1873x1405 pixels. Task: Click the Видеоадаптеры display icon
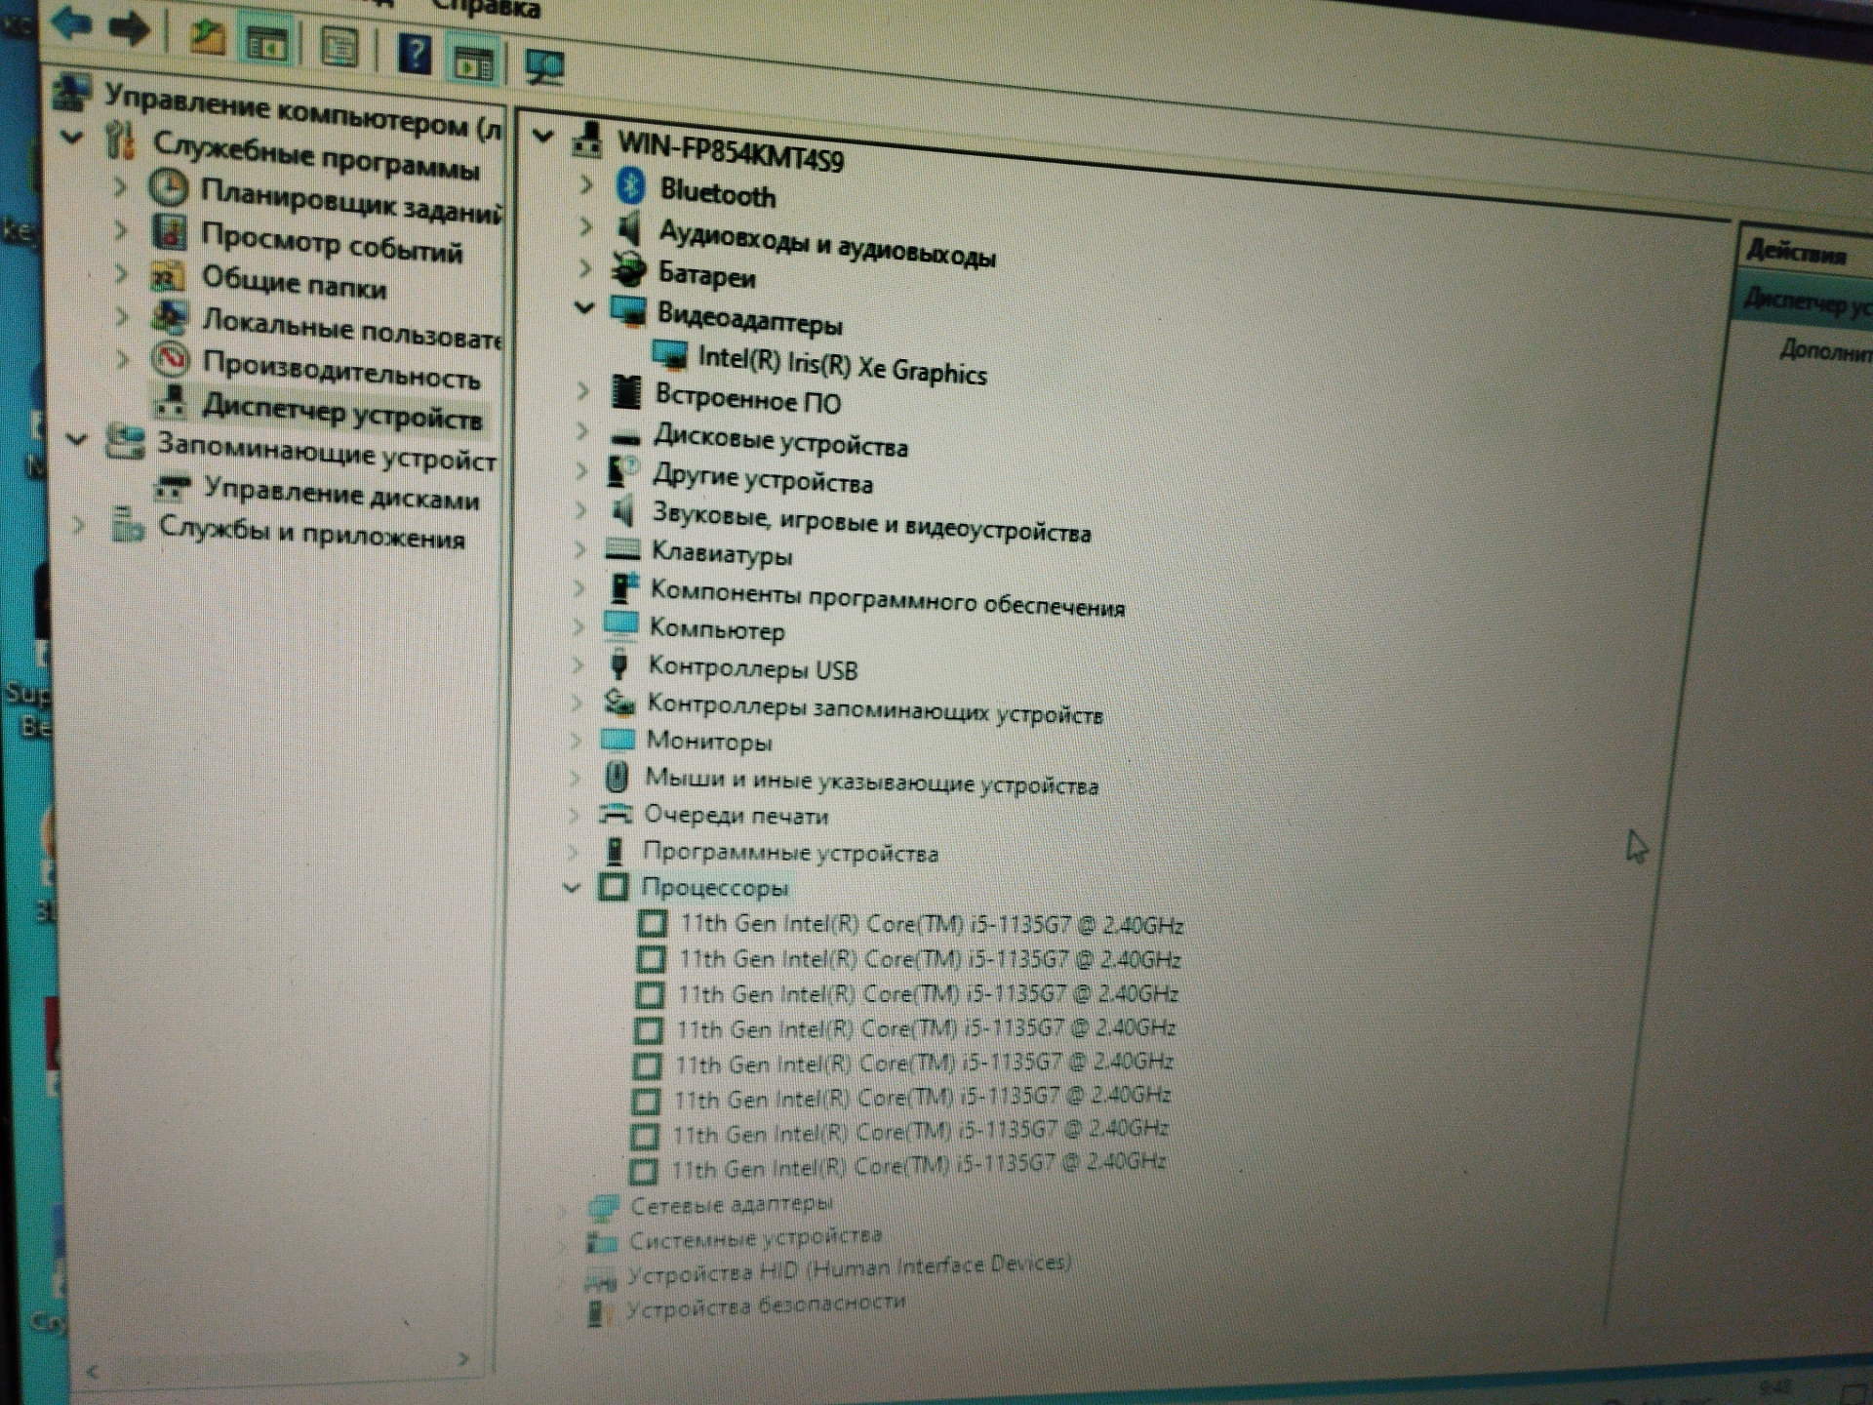tap(628, 310)
